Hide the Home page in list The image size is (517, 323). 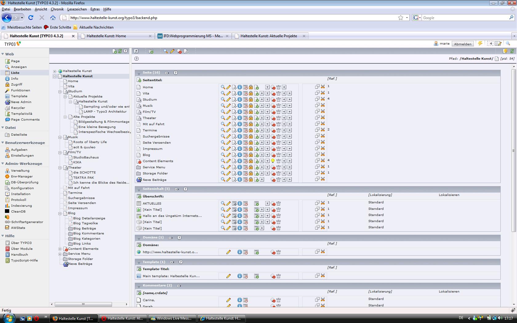(x=273, y=87)
